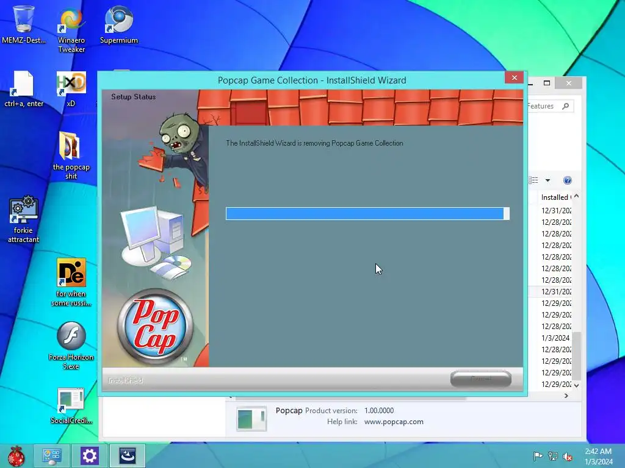Viewport: 625px width, 468px height.
Task: Click the search magnifier in Programs window
Action: pos(566,106)
